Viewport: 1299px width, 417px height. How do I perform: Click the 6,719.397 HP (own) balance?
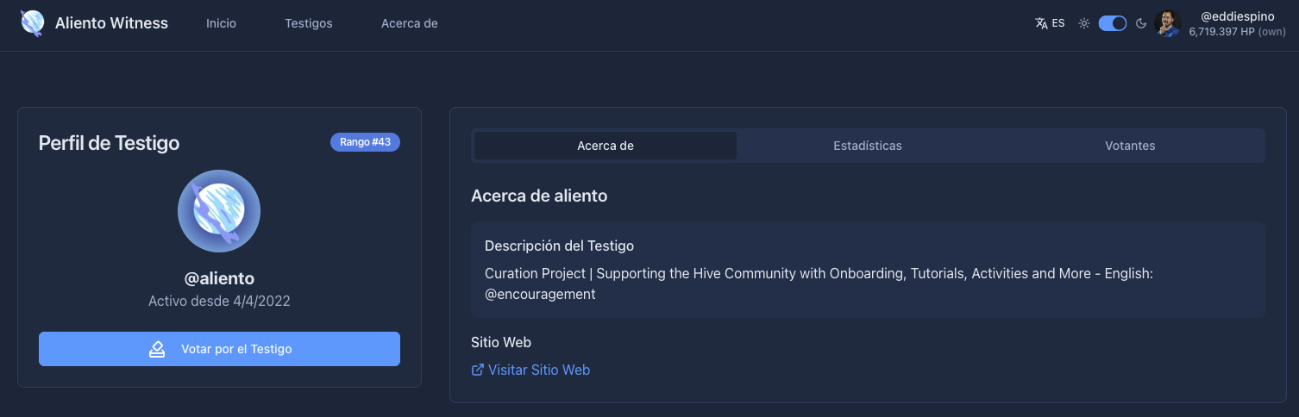pos(1237,31)
